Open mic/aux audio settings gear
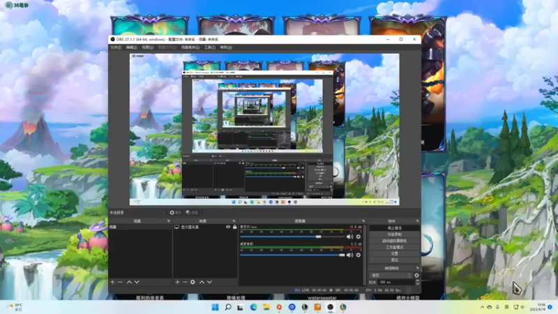This screenshot has width=558, height=314. [x=359, y=237]
